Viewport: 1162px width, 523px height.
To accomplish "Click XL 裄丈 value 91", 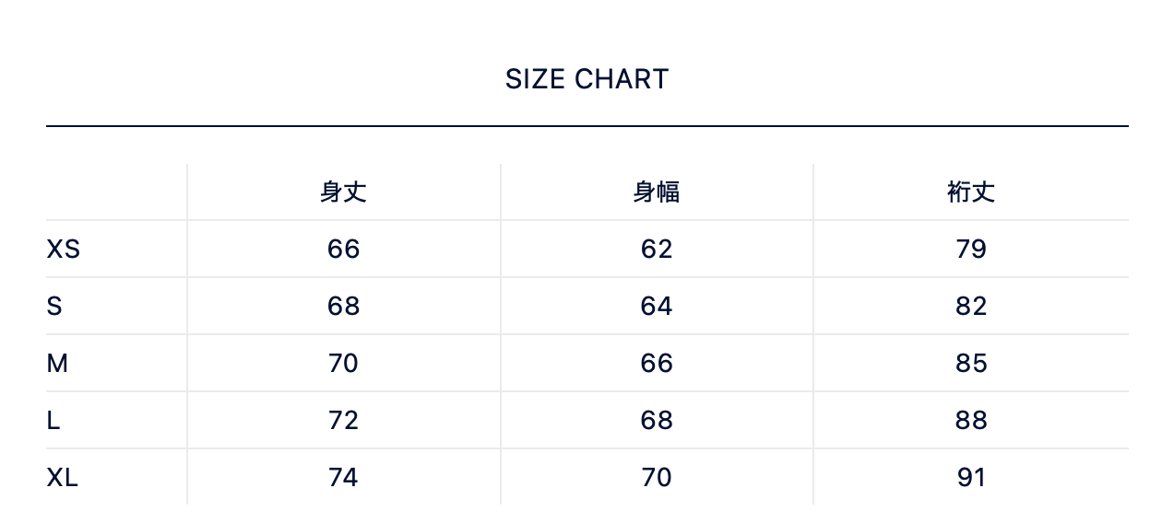I will coord(971,478).
